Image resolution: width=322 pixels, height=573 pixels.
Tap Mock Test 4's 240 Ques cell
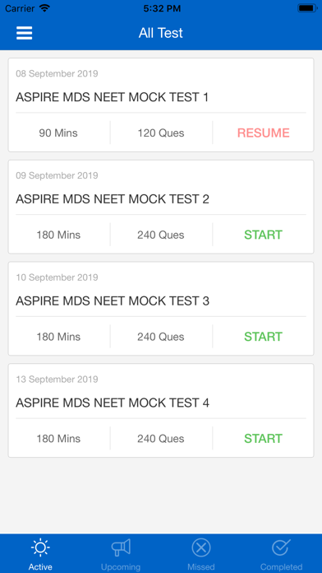[161, 438]
